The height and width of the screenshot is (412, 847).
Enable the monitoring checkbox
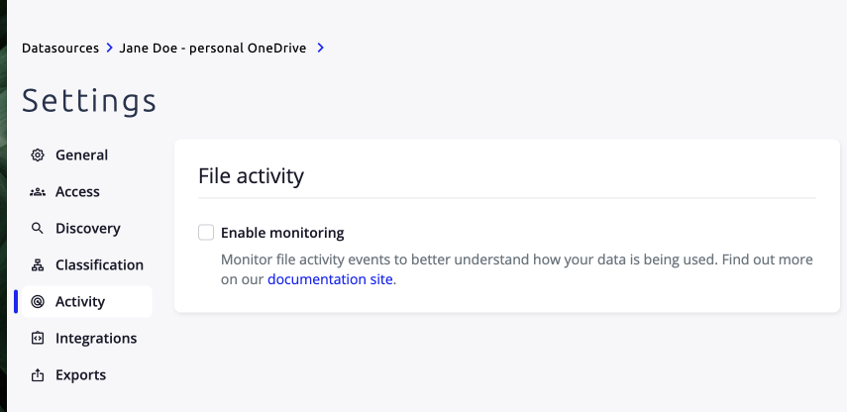point(206,233)
